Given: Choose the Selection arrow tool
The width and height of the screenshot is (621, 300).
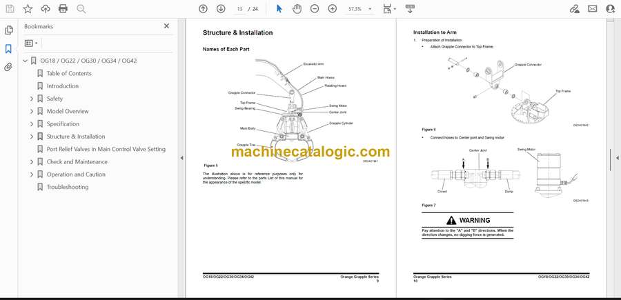Looking at the screenshot, I should 279,9.
